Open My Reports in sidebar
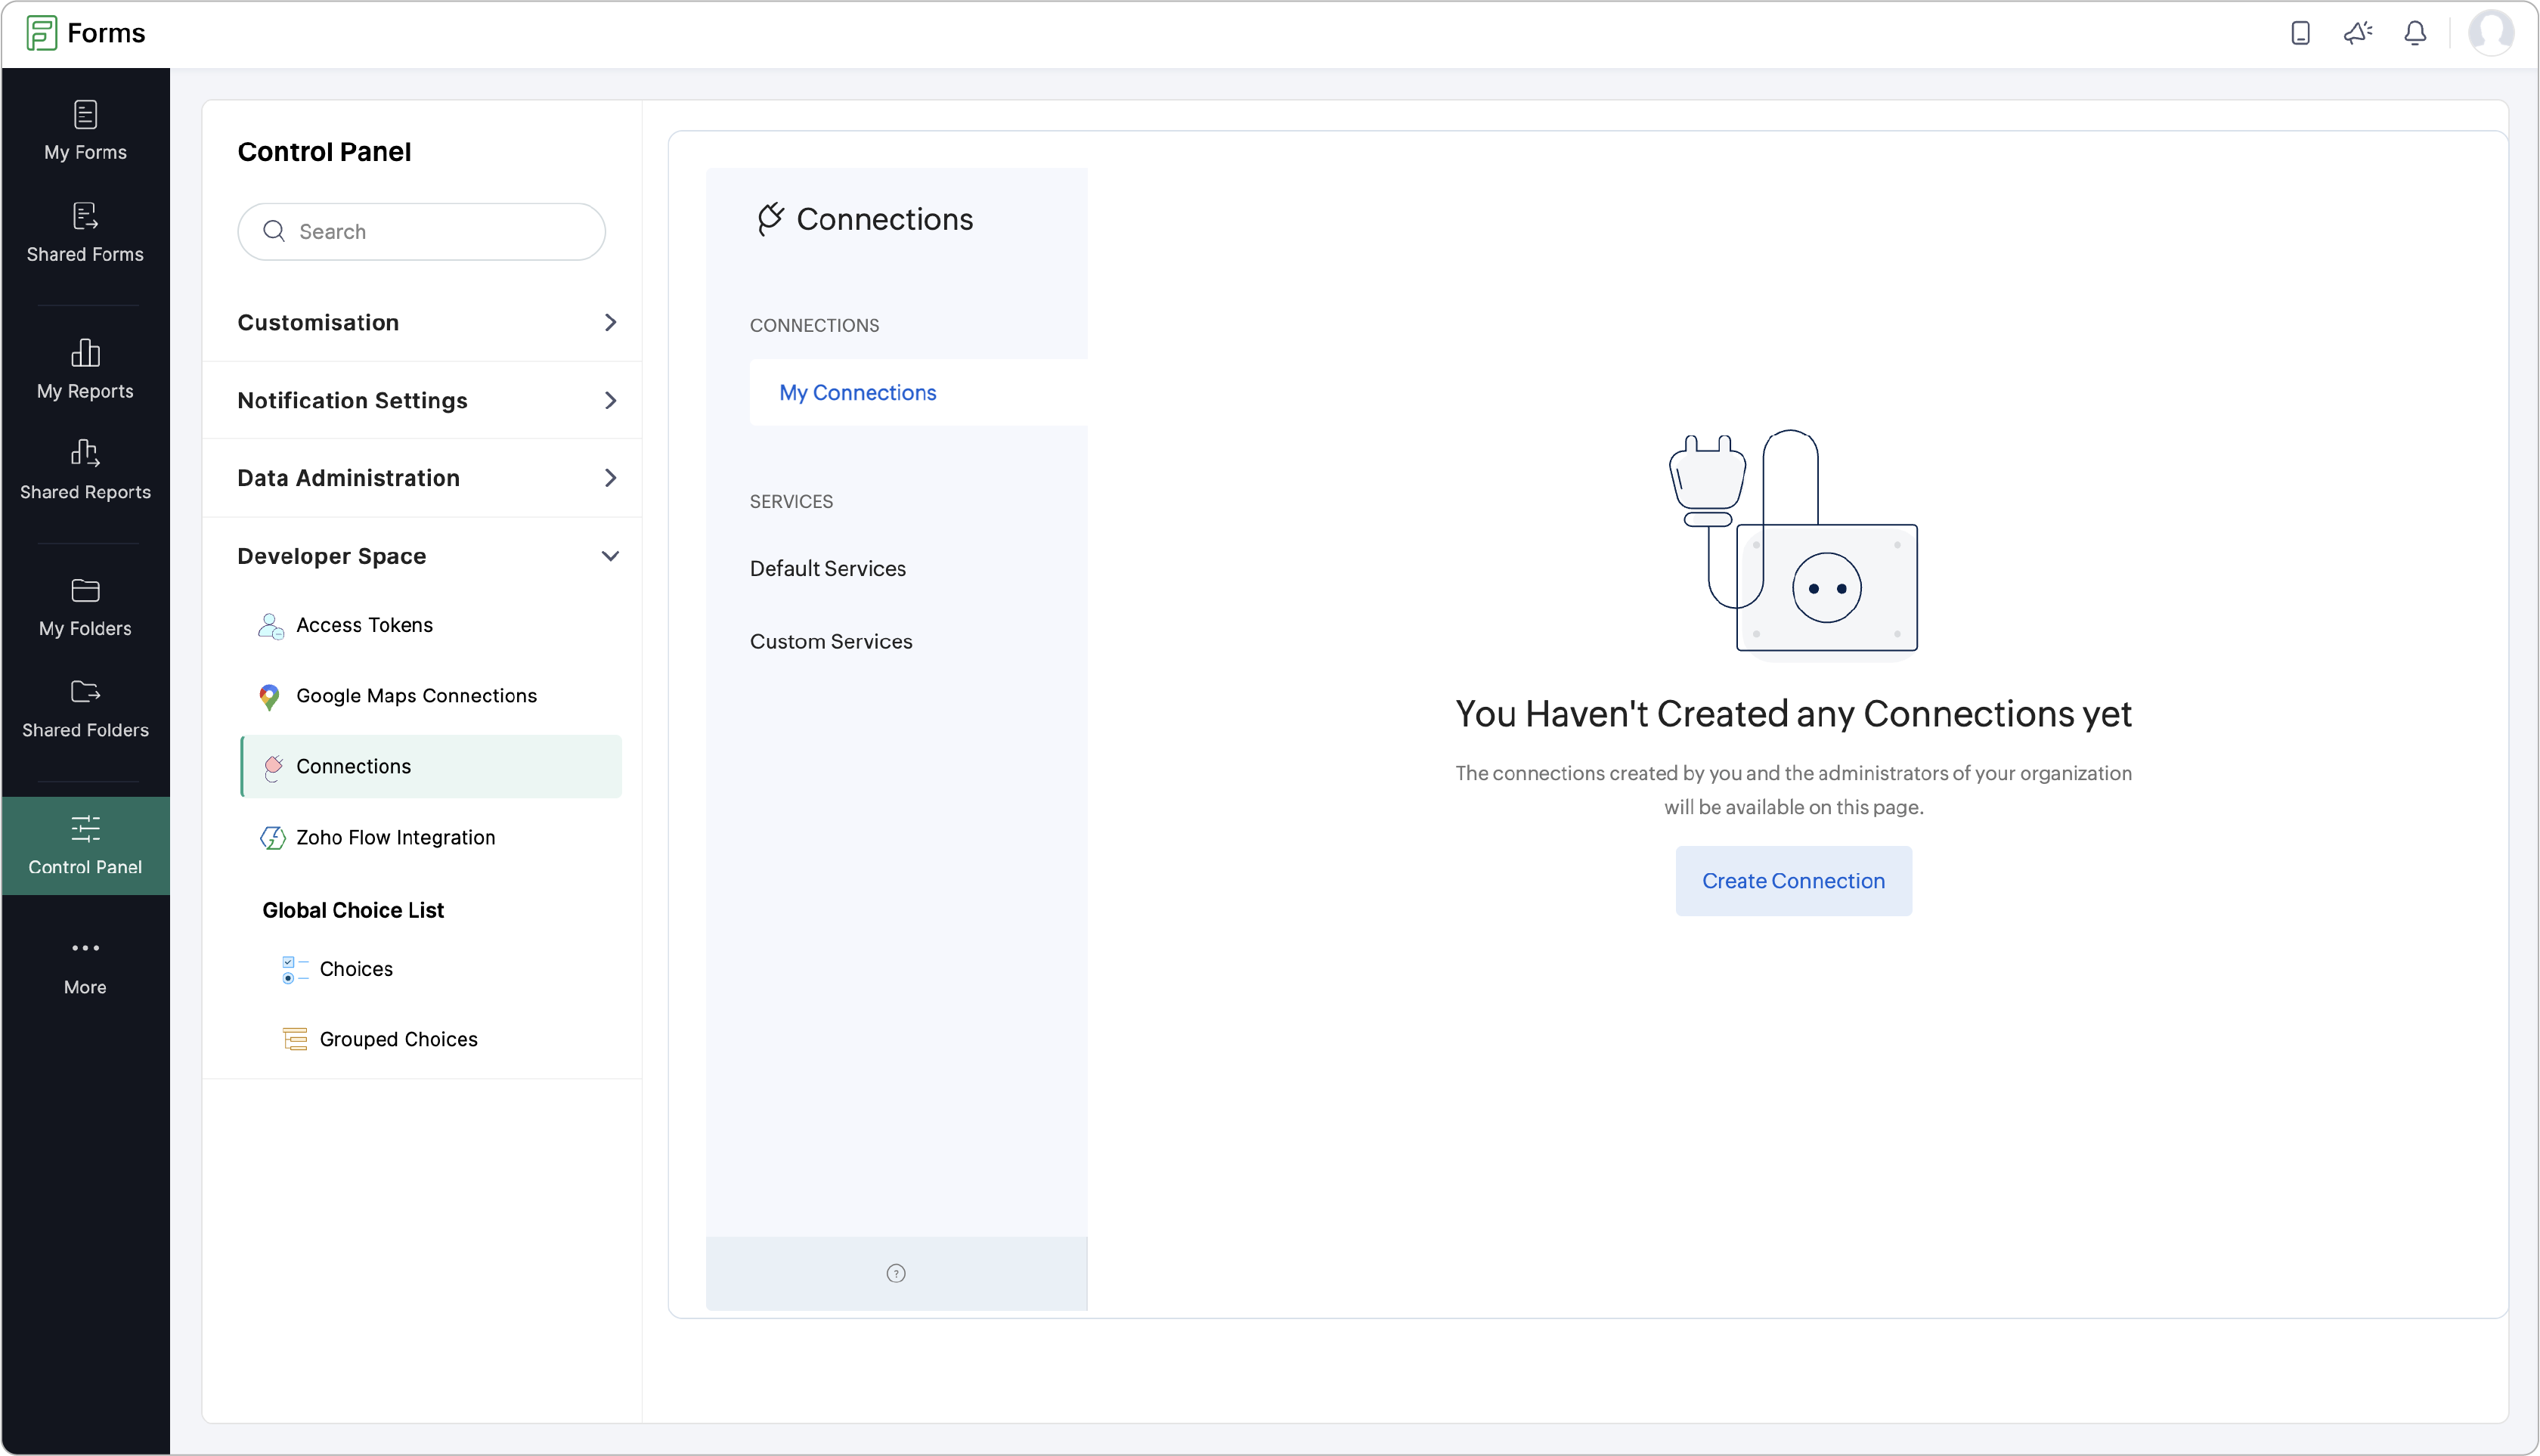This screenshot has width=2540, height=1456. (85, 369)
